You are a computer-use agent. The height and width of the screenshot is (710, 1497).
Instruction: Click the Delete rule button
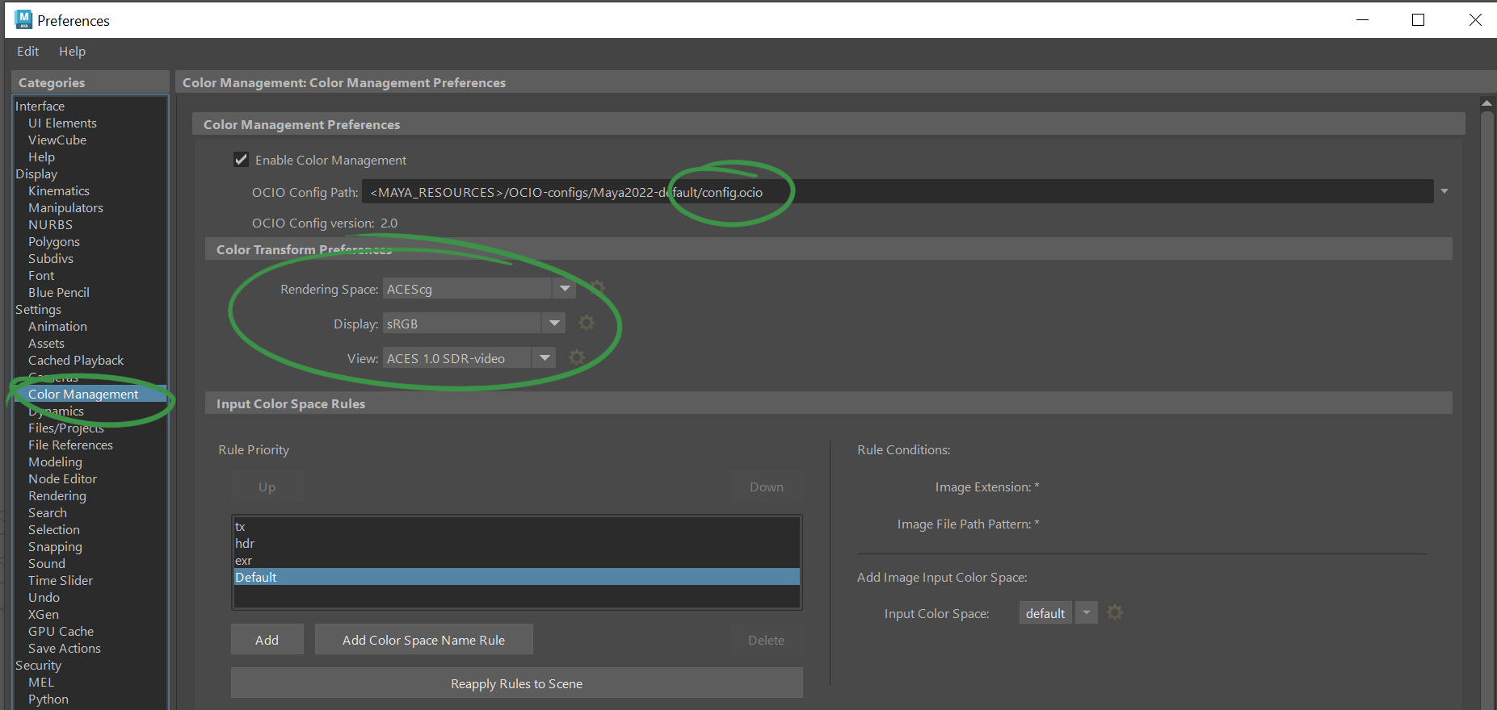767,640
